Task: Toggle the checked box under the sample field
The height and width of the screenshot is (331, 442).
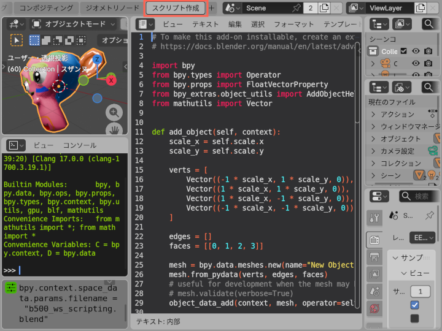Action: pyautogui.click(x=414, y=305)
